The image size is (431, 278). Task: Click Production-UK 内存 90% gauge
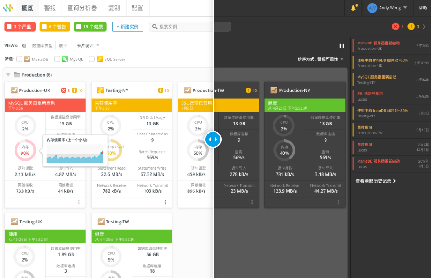(x=25, y=150)
